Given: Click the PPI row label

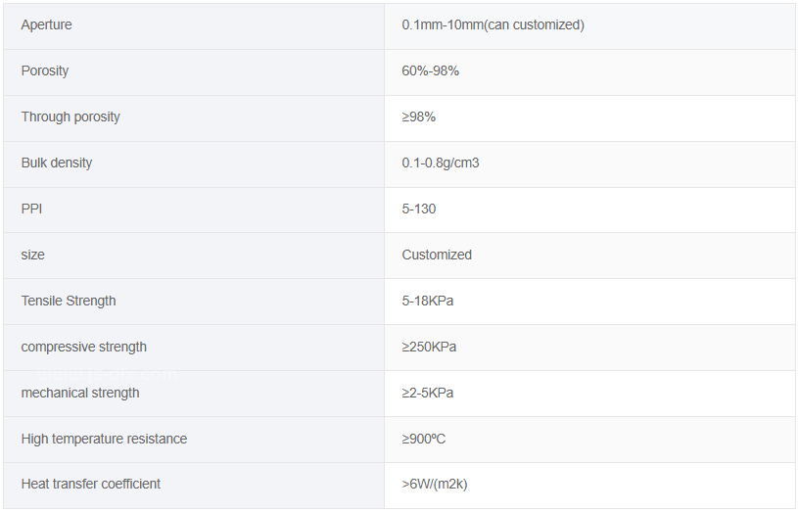Looking at the screenshot, I should click(31, 209).
